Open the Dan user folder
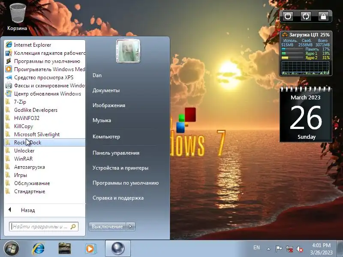The image size is (343, 257). 97,75
